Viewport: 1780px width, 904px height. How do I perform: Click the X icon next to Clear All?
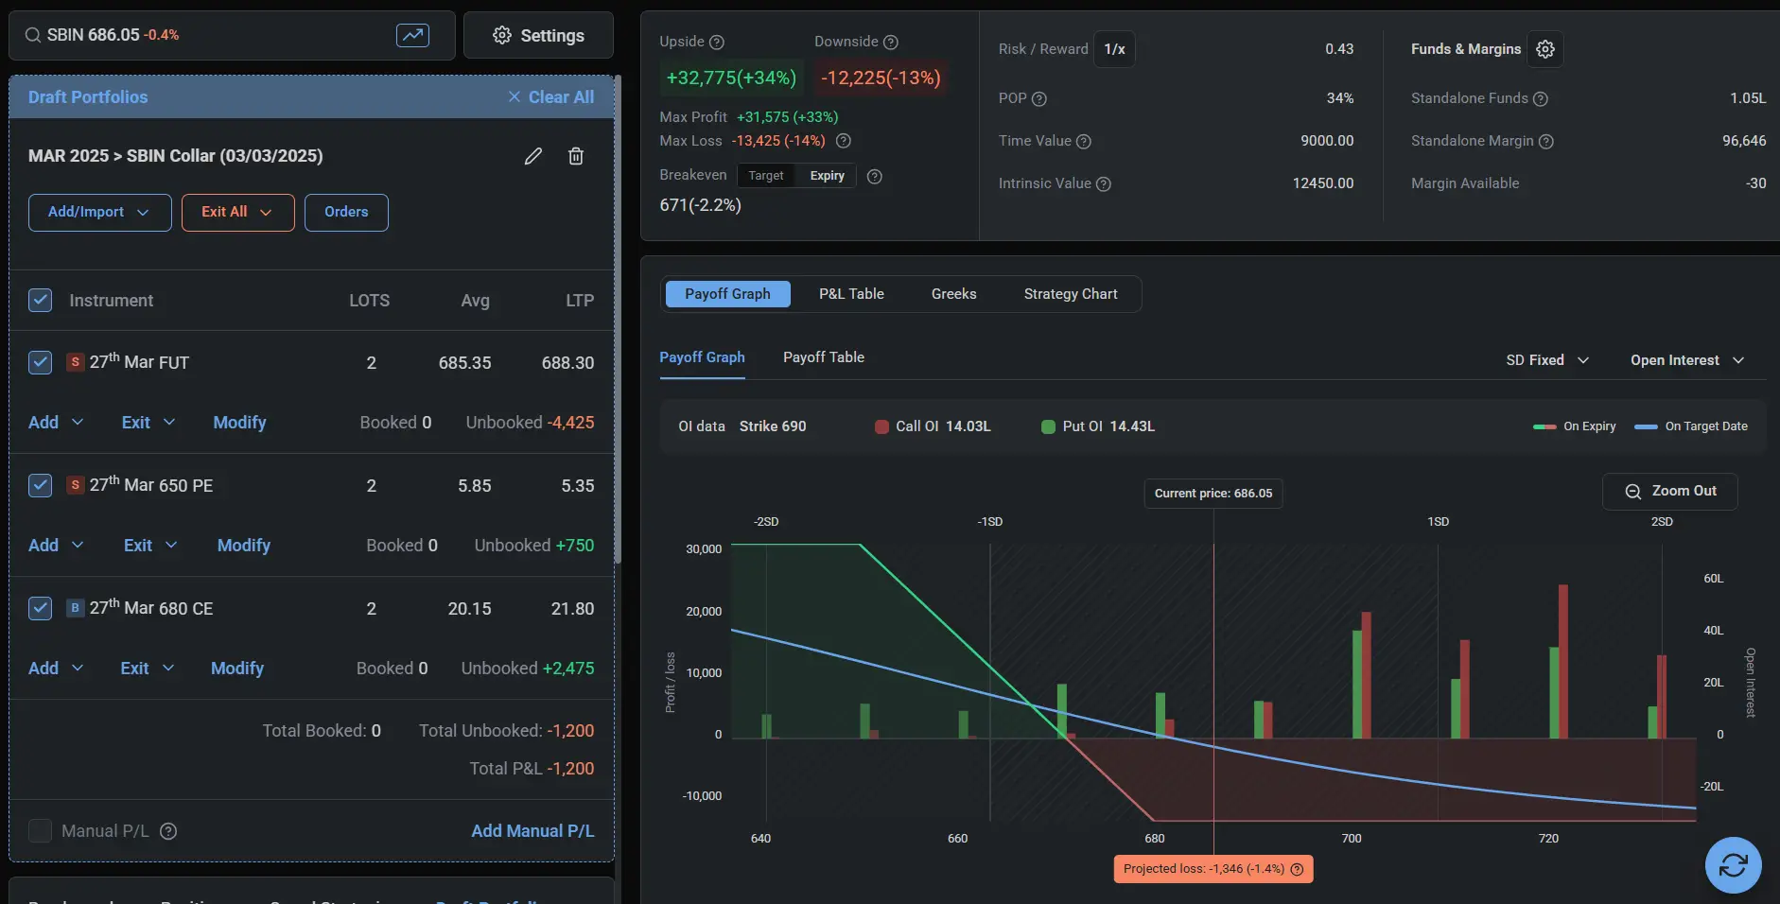(515, 96)
